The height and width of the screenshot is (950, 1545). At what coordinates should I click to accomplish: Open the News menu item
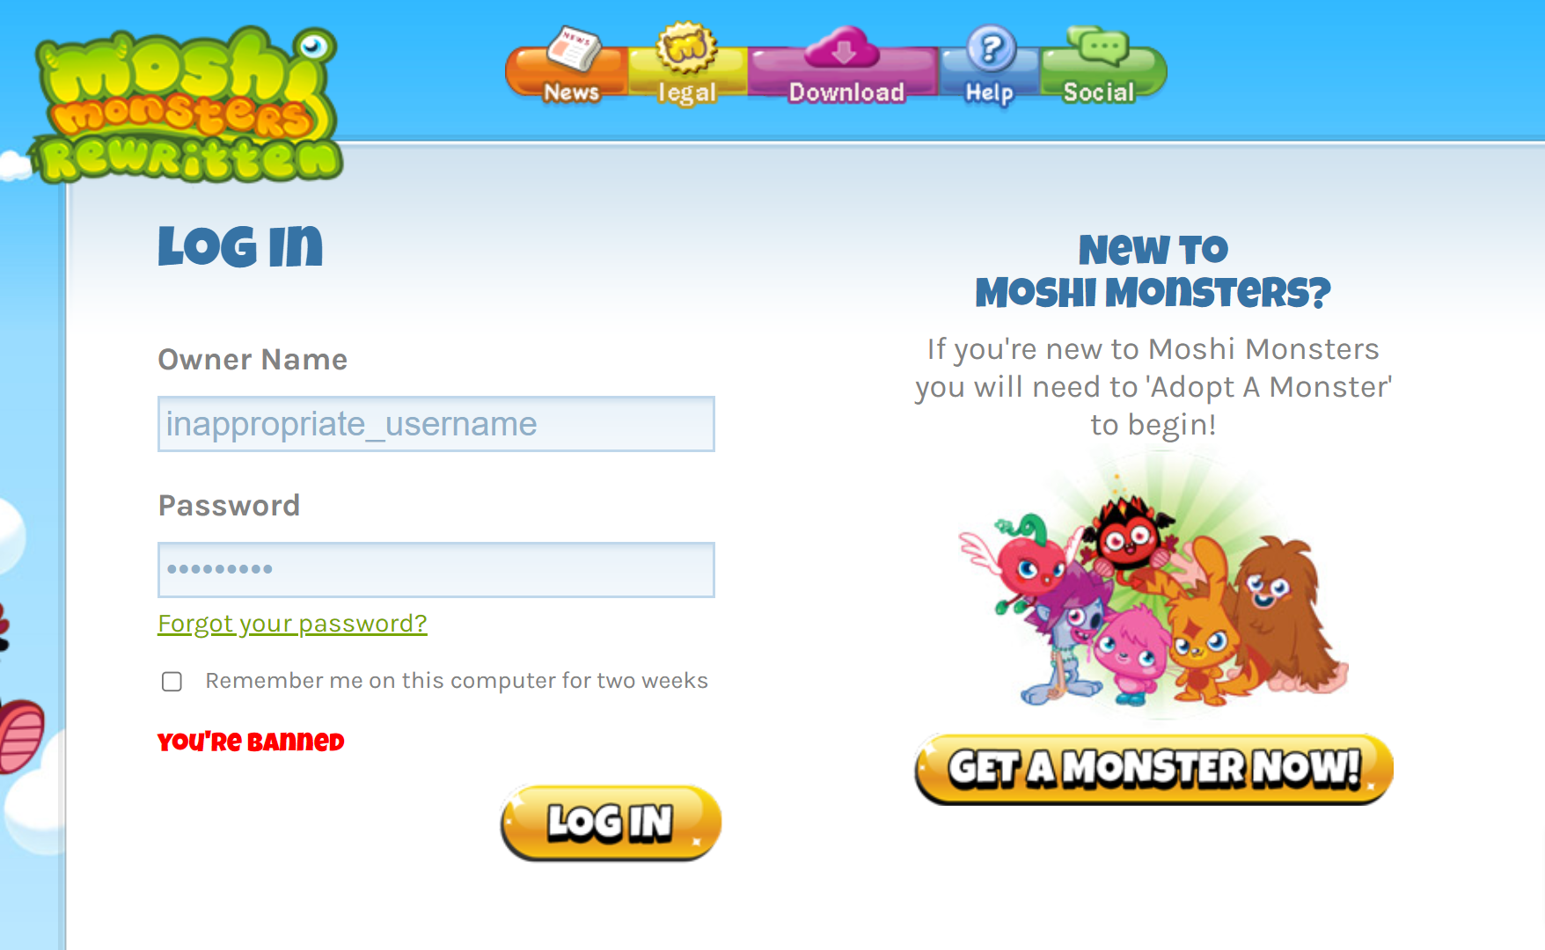coord(572,91)
